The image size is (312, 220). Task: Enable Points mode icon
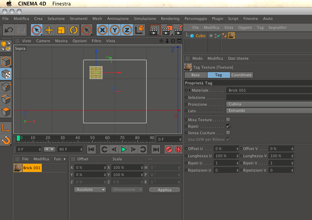(x=6, y=87)
